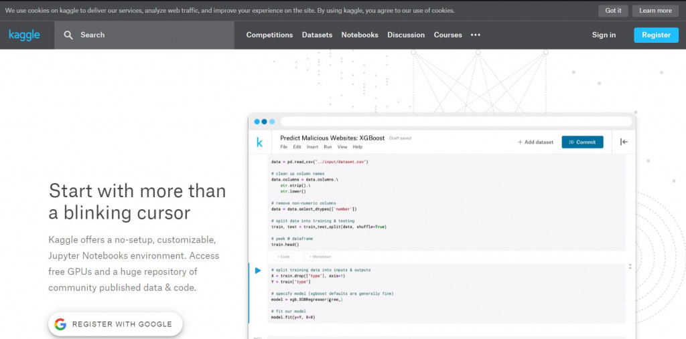Click the + Code button between cells
Image resolution: width=686 pixels, height=339 pixels.
pyautogui.click(x=283, y=257)
